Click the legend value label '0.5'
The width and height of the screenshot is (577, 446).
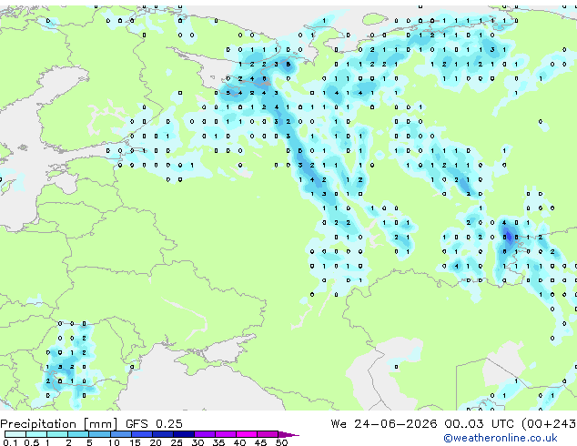[32, 442]
